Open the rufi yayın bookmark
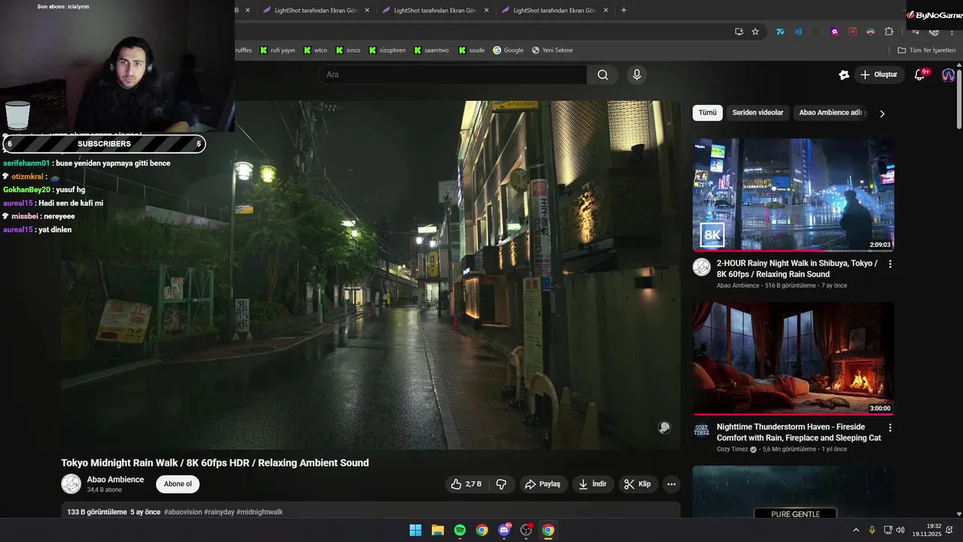Viewport: 963px width, 542px height. pyautogui.click(x=278, y=50)
